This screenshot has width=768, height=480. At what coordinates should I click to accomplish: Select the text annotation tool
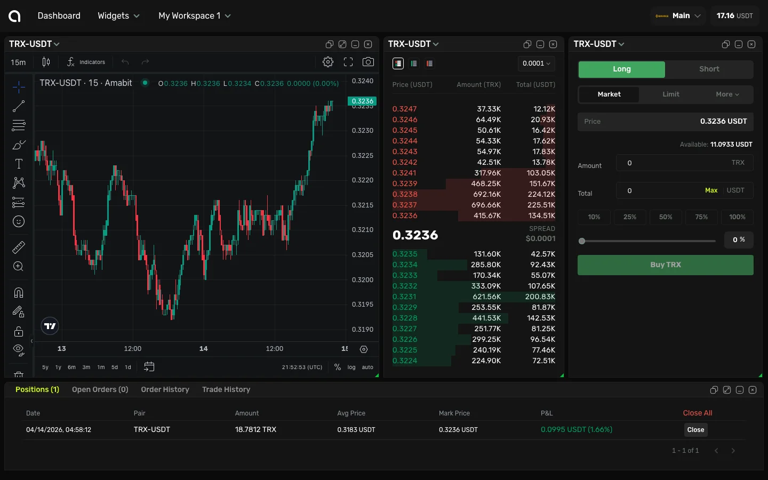pyautogui.click(x=18, y=164)
